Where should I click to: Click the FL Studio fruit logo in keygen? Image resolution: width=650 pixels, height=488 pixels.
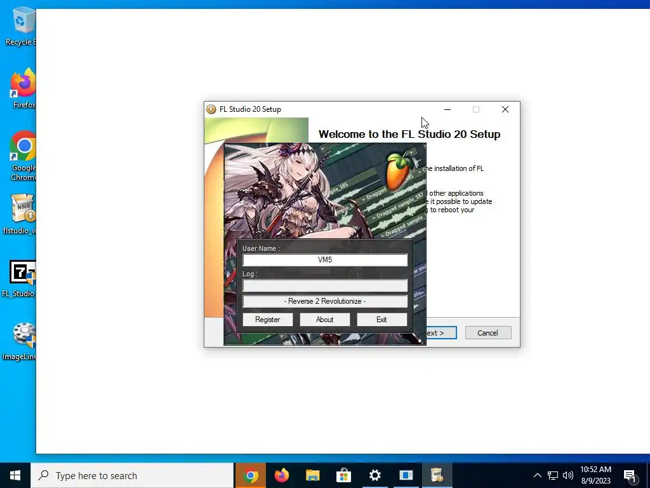(x=399, y=170)
